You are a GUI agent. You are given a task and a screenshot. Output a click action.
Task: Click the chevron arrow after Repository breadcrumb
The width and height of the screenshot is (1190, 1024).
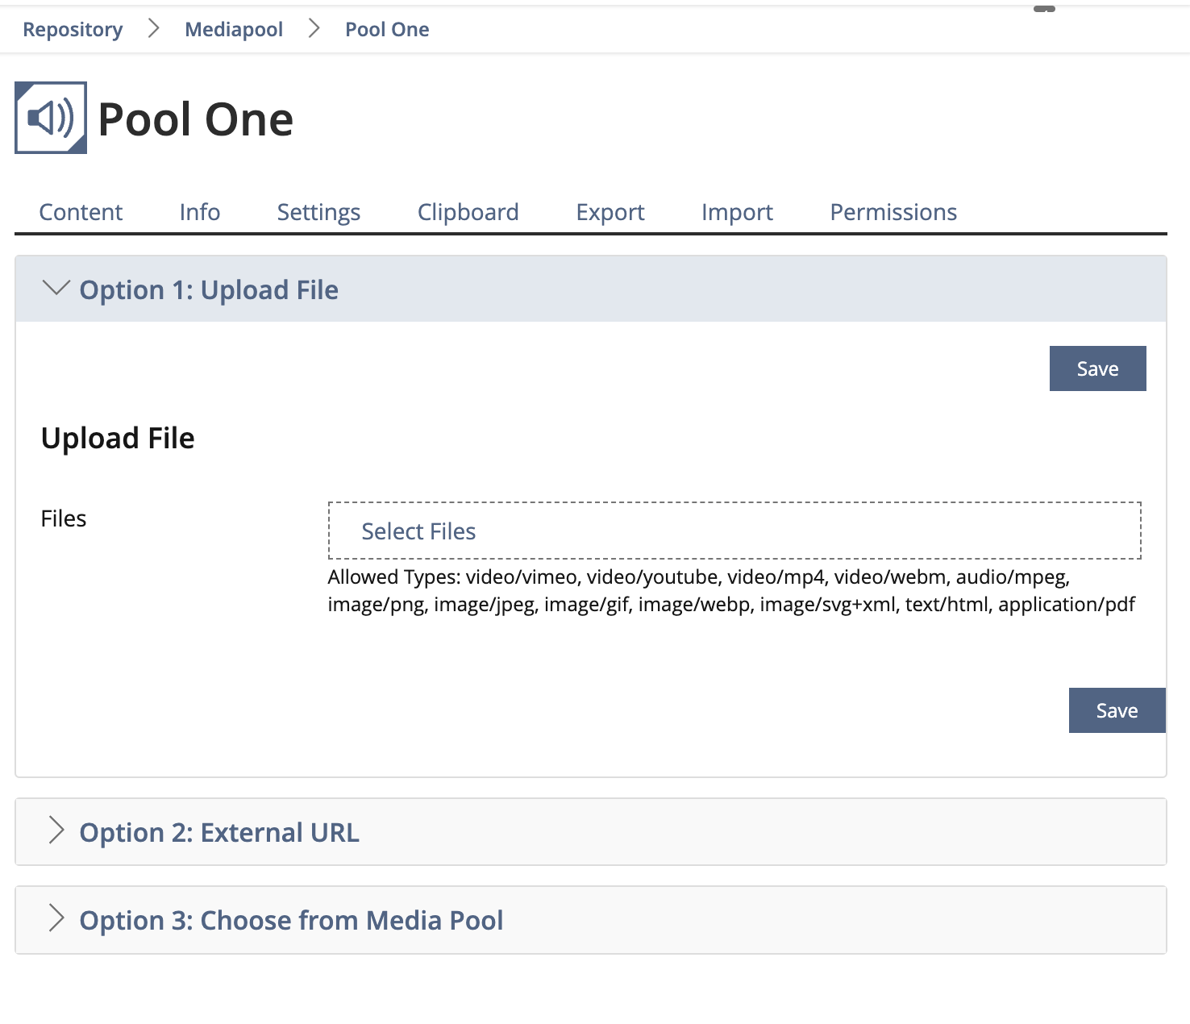[x=154, y=29]
